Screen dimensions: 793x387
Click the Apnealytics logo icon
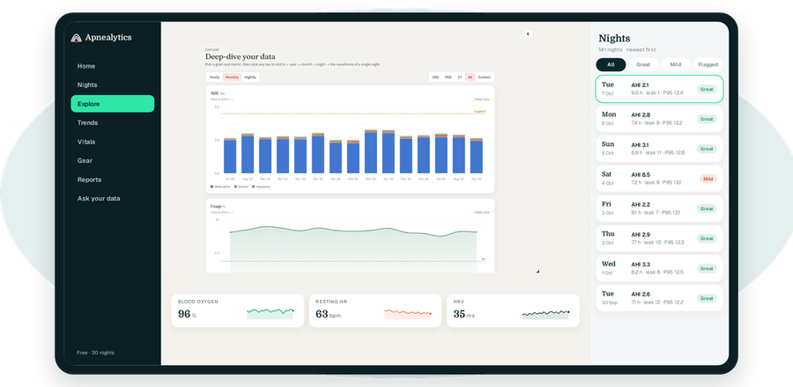76,38
